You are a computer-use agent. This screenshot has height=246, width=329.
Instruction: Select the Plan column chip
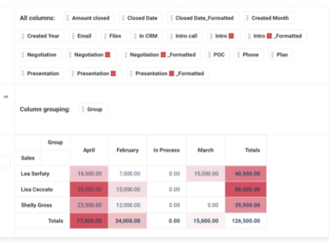pos(281,55)
